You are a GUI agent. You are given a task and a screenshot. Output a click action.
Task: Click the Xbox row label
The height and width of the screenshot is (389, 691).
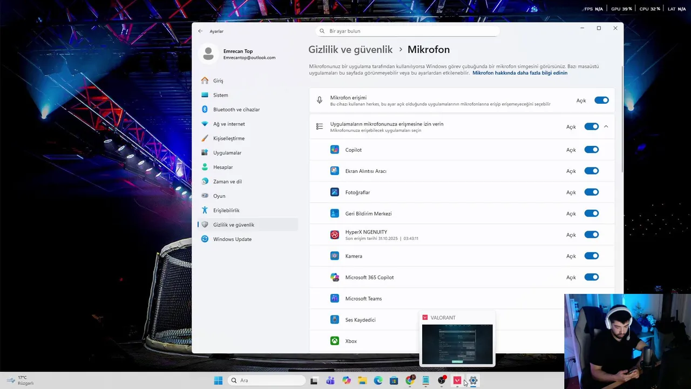[x=351, y=341]
